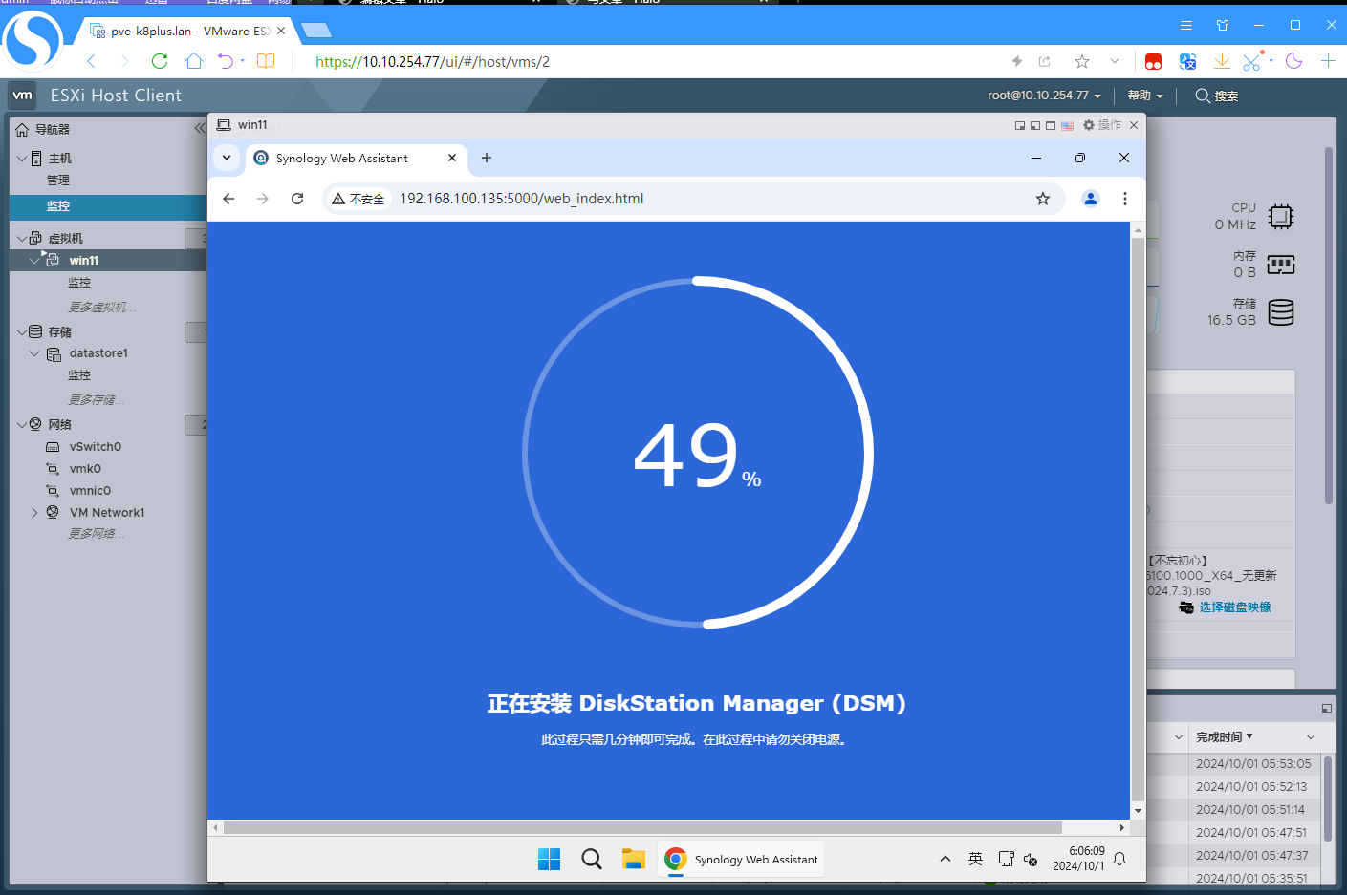Expand the VM Network1 node
This screenshot has height=895, width=1347.
coord(35,513)
